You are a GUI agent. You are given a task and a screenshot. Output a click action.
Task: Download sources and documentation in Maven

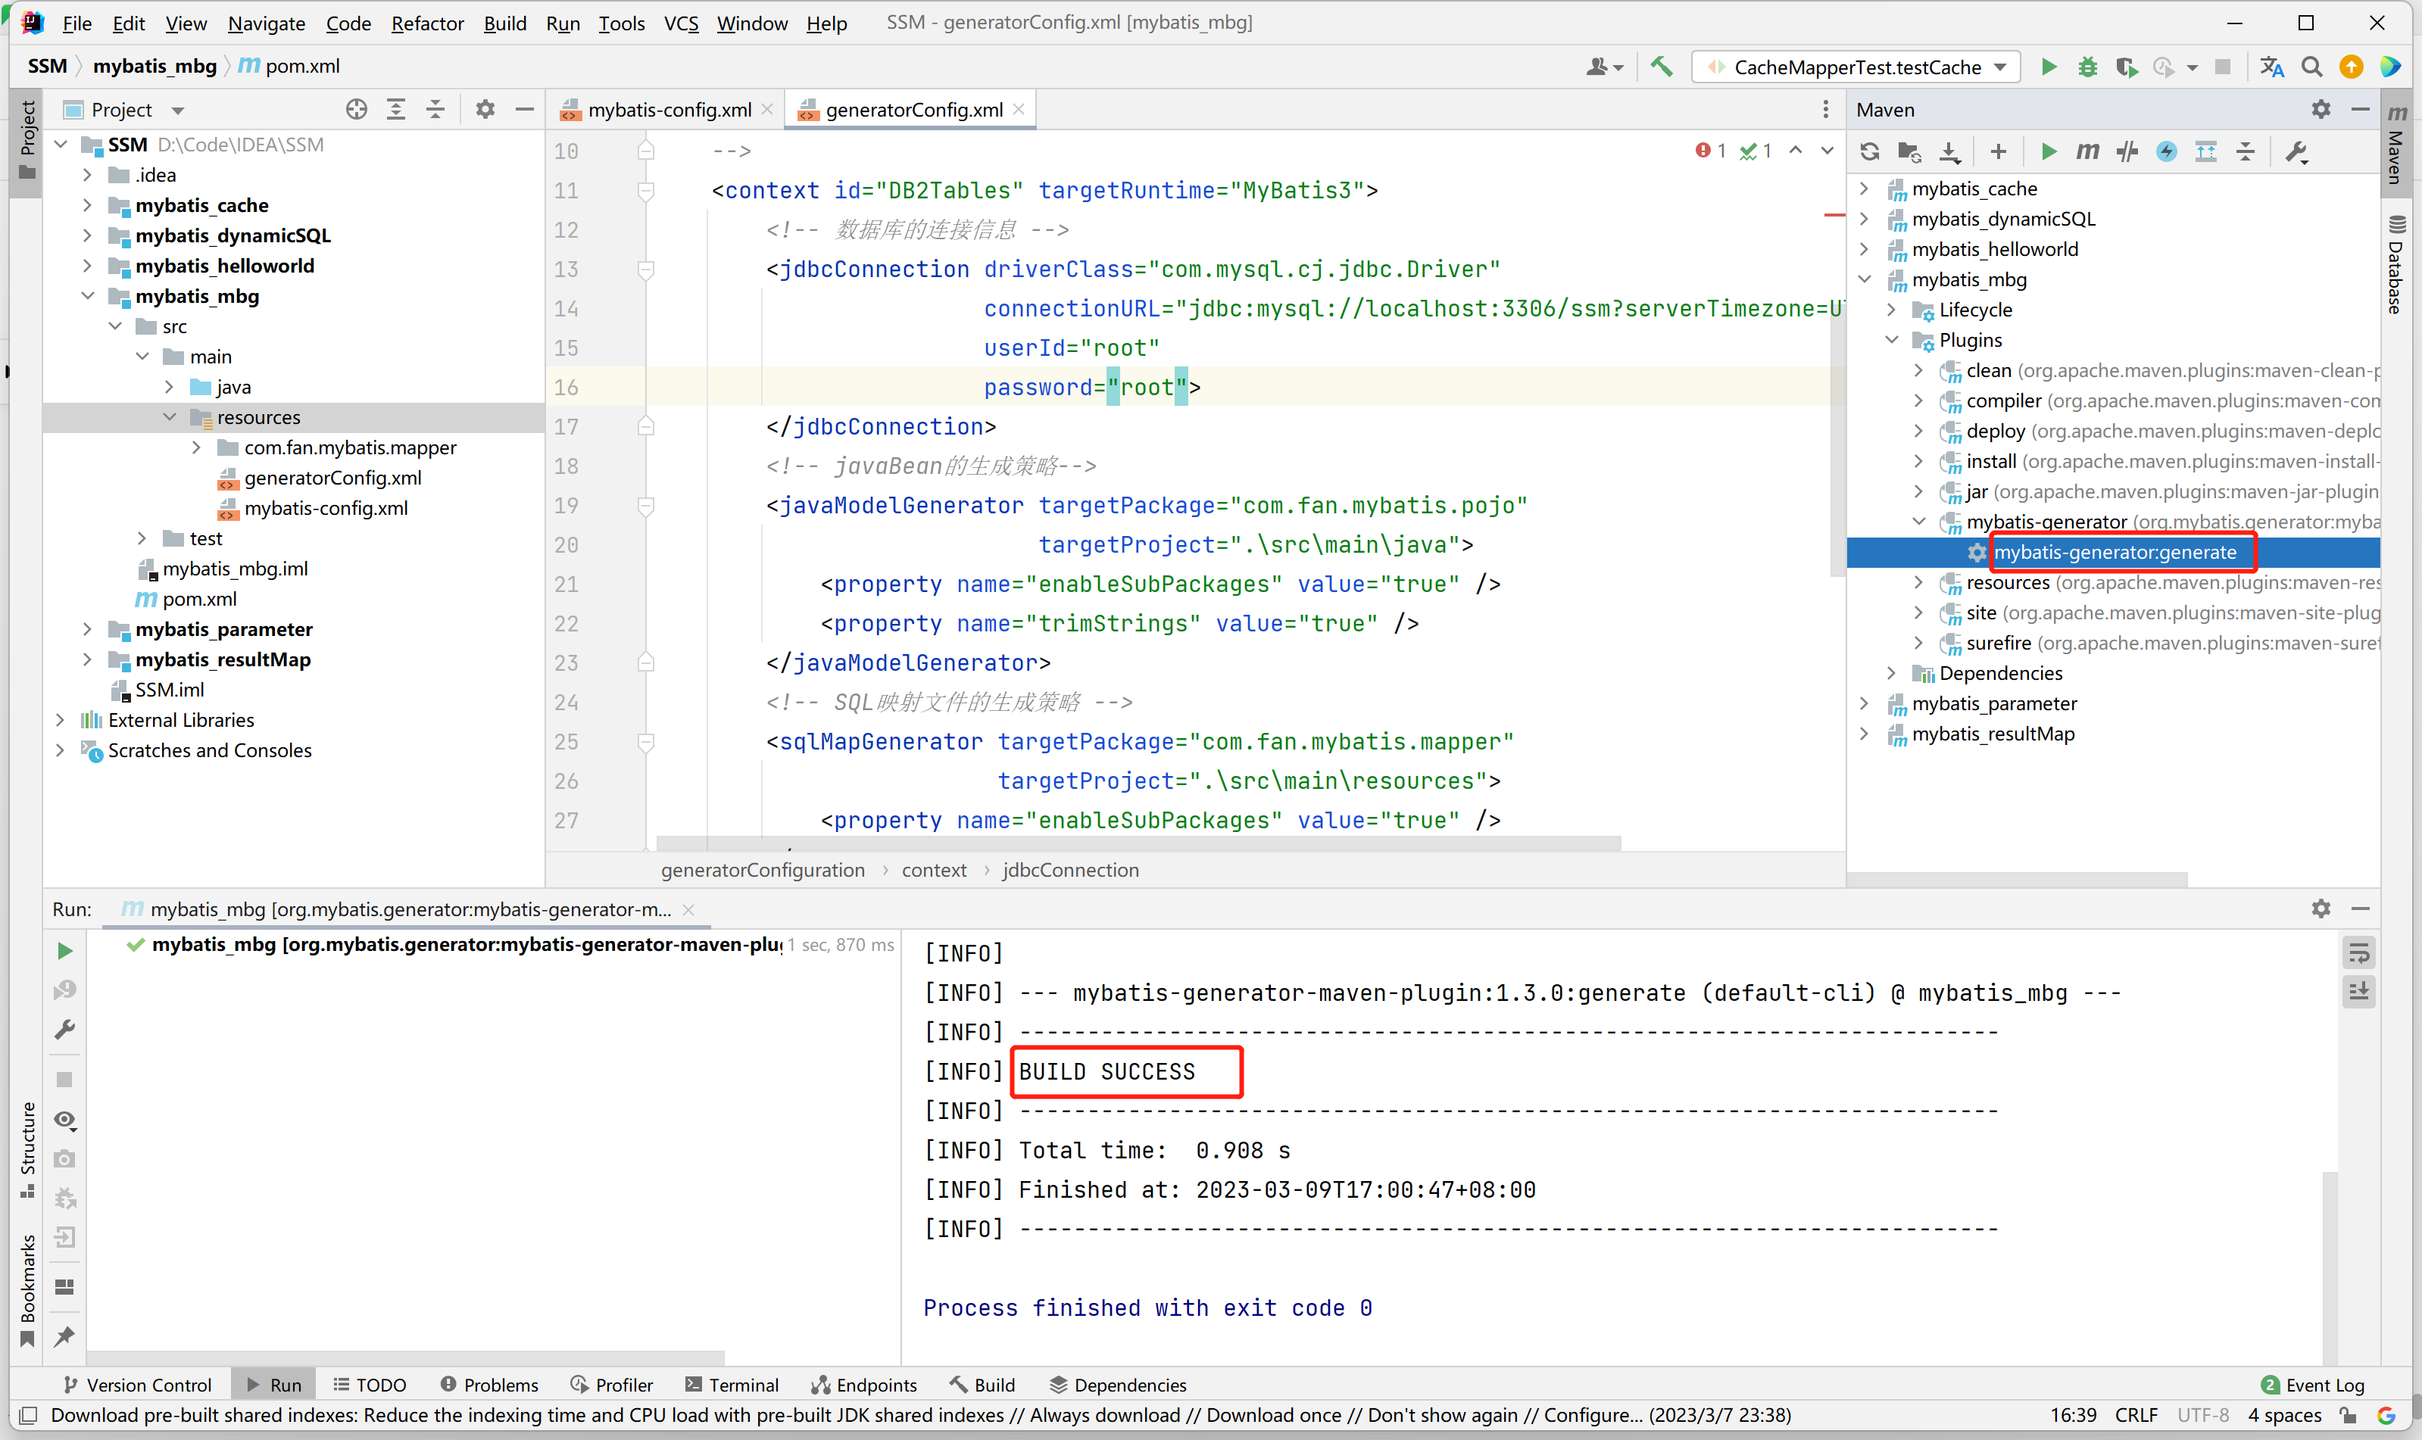1949,151
